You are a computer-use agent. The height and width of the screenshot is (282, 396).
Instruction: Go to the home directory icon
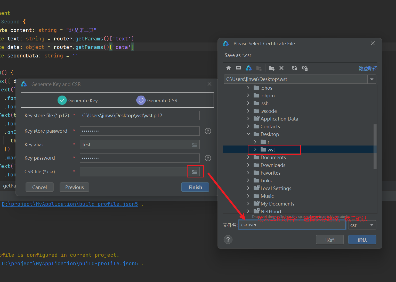click(x=229, y=68)
